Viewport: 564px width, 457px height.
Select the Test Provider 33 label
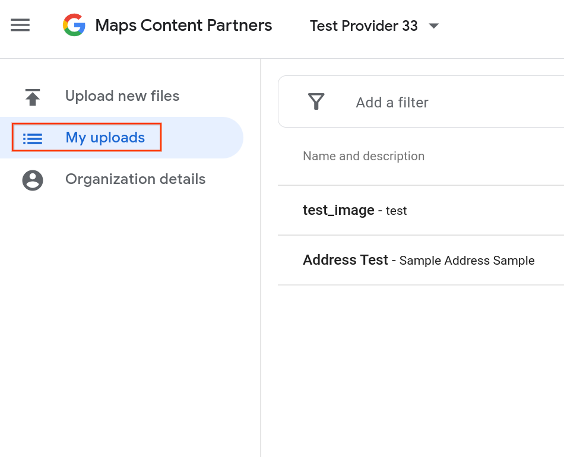click(x=363, y=26)
